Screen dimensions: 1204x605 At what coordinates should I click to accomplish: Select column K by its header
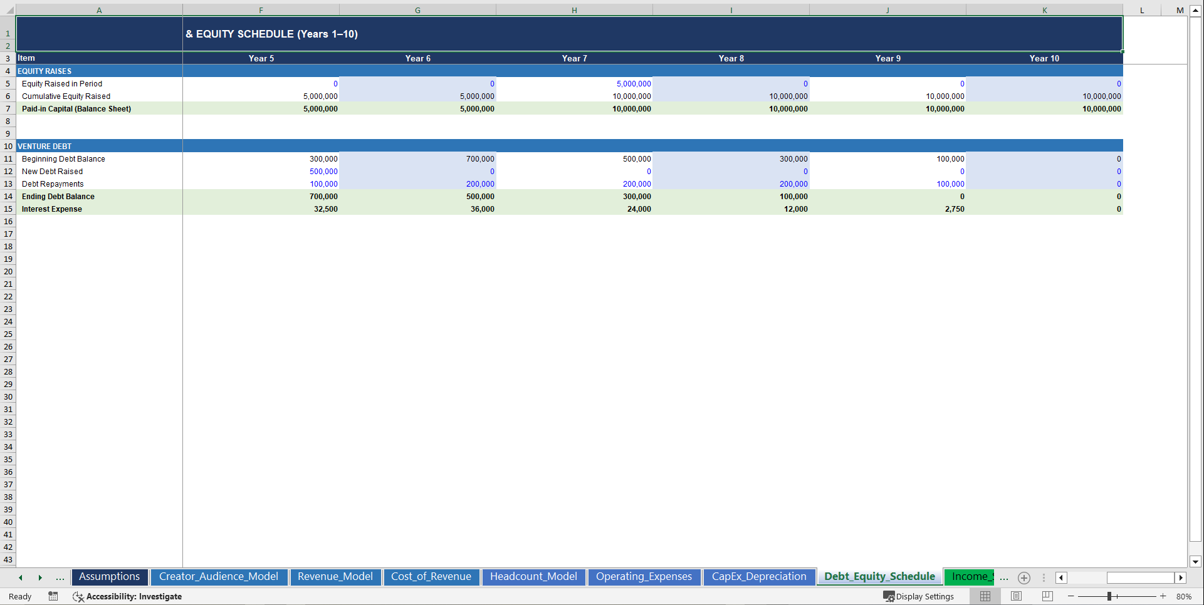(1044, 10)
